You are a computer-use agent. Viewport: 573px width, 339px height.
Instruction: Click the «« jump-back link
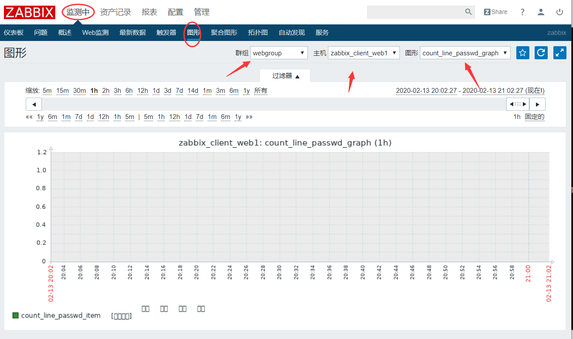point(29,117)
